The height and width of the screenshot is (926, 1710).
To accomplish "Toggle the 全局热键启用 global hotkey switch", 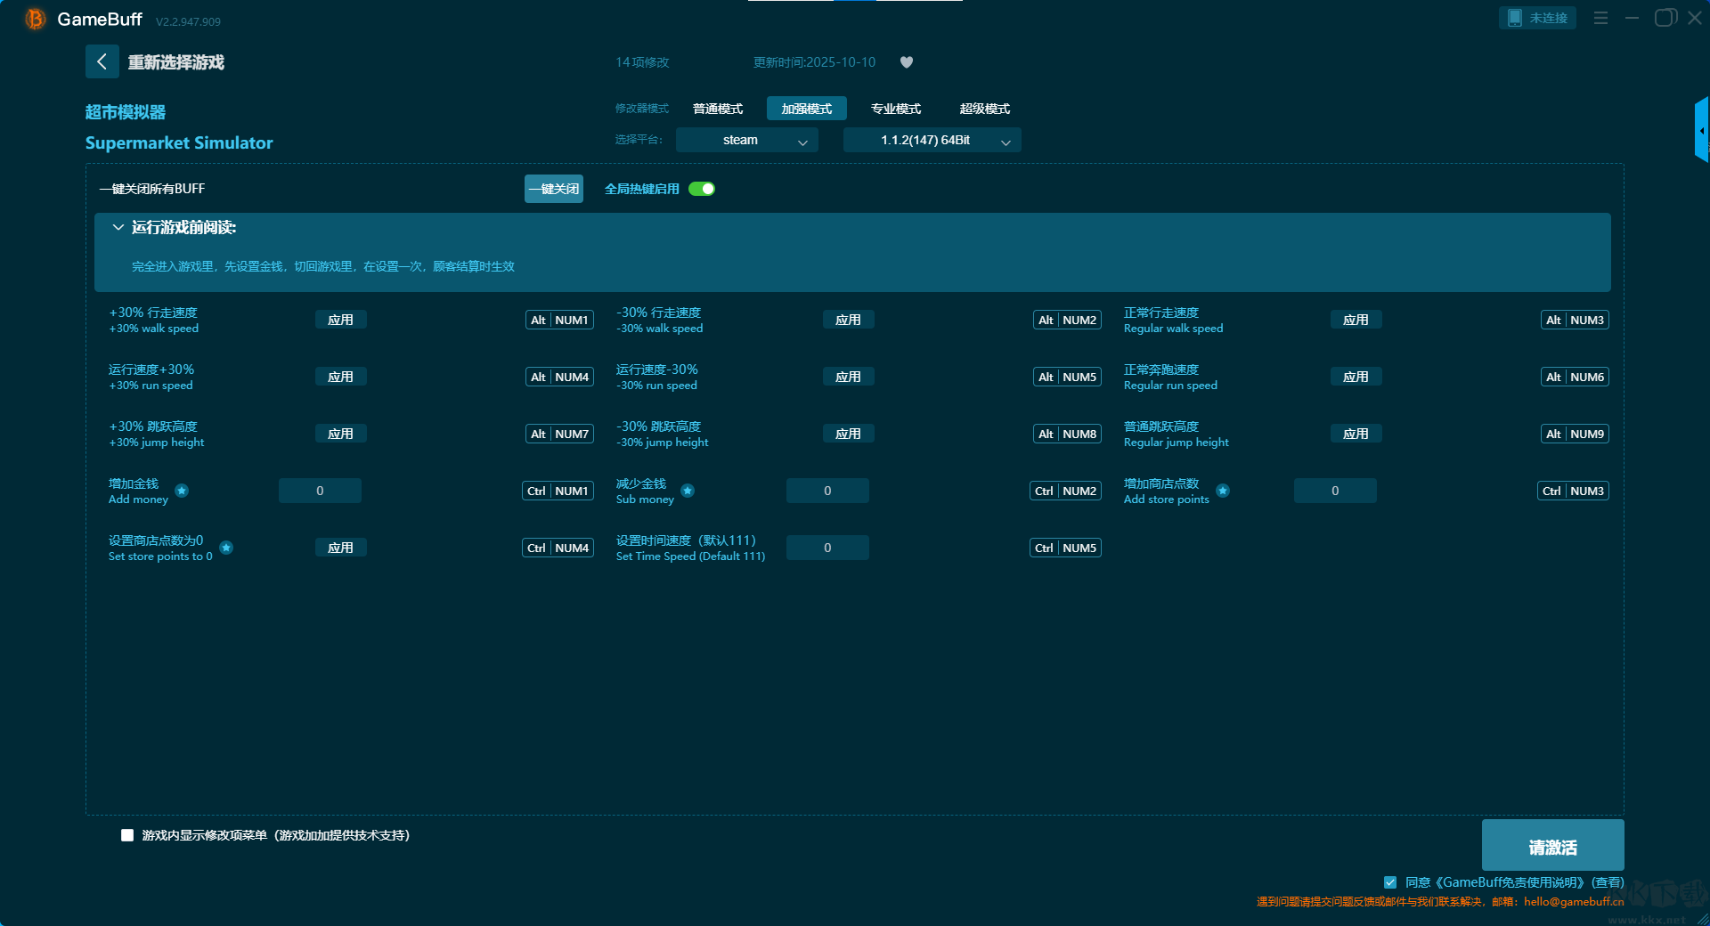I will click(x=702, y=189).
